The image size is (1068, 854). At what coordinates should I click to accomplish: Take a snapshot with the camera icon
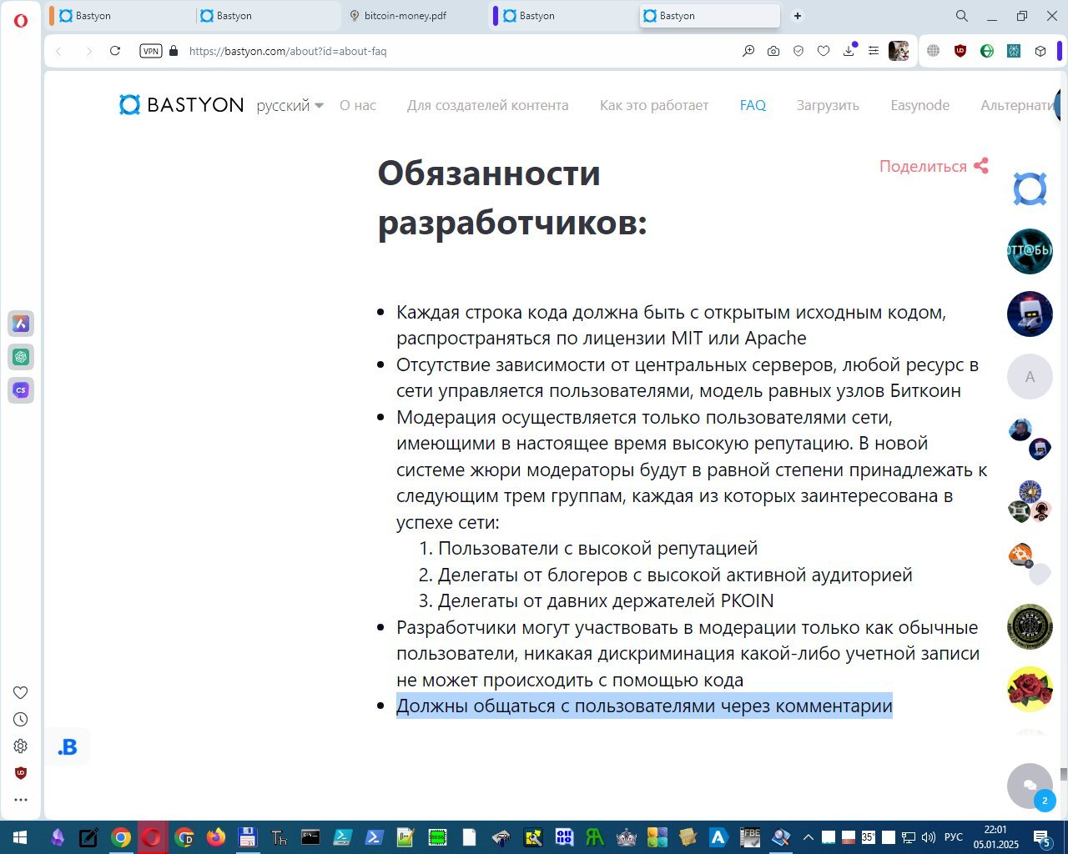click(x=773, y=51)
